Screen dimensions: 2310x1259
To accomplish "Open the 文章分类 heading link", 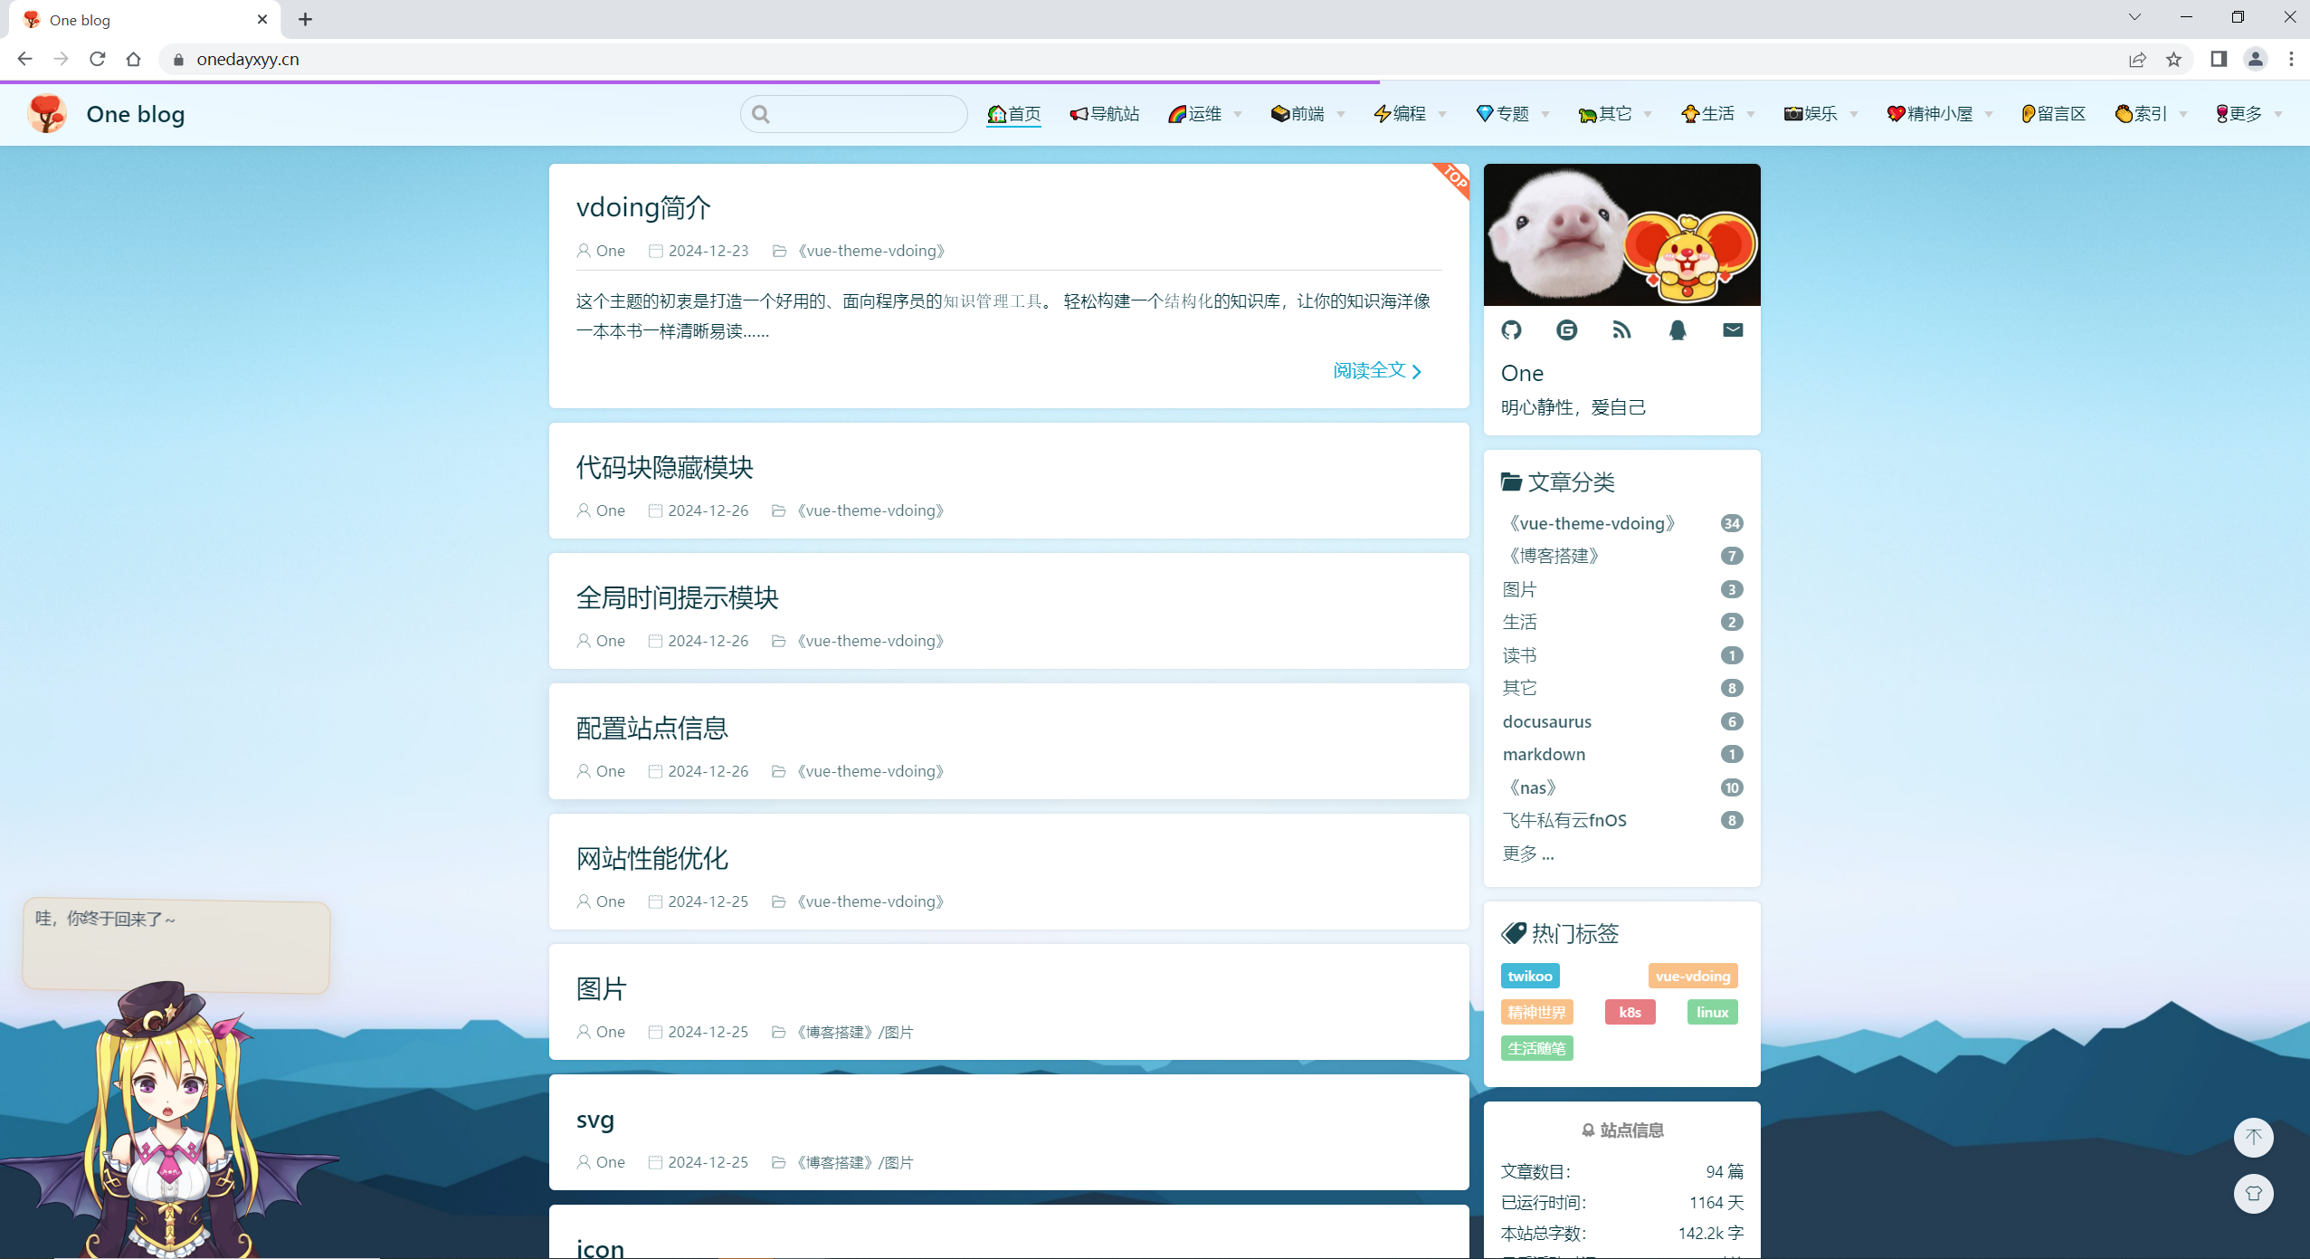I will pyautogui.click(x=1558, y=482).
